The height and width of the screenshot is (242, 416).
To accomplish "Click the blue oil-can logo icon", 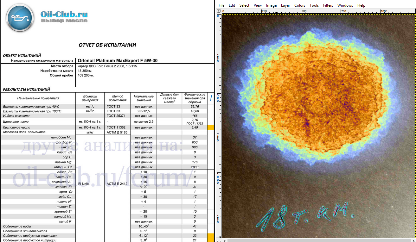I will tap(20, 17).
